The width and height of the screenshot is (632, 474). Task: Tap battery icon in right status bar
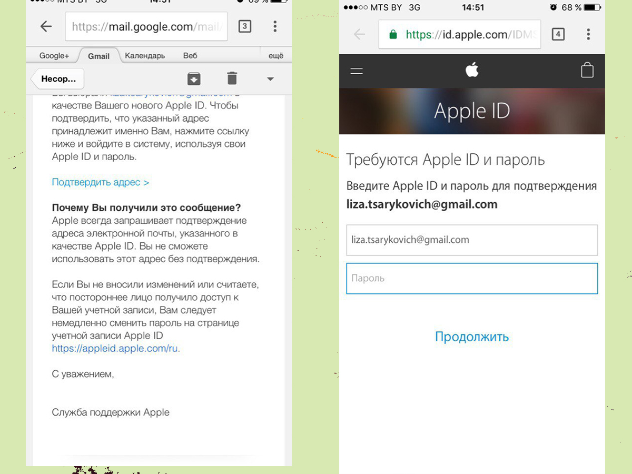(x=592, y=7)
